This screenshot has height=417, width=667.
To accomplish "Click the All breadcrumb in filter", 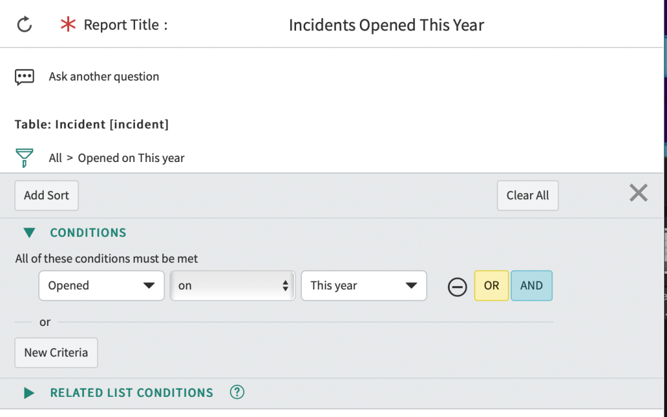I will (55, 158).
